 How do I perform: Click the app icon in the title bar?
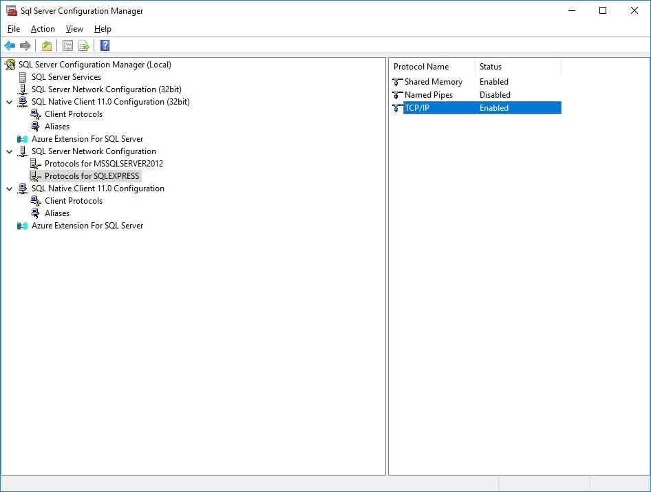[12, 10]
